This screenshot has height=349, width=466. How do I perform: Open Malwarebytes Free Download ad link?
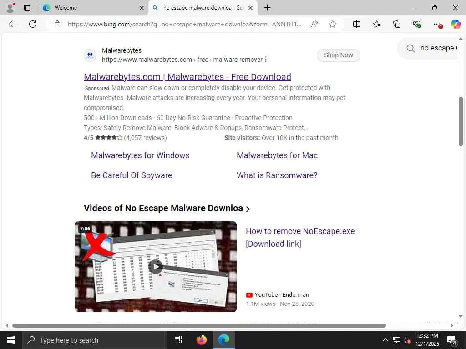[187, 76]
